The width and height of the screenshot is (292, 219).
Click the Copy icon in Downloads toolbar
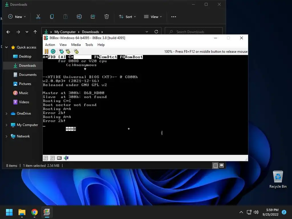click(x=52, y=17)
